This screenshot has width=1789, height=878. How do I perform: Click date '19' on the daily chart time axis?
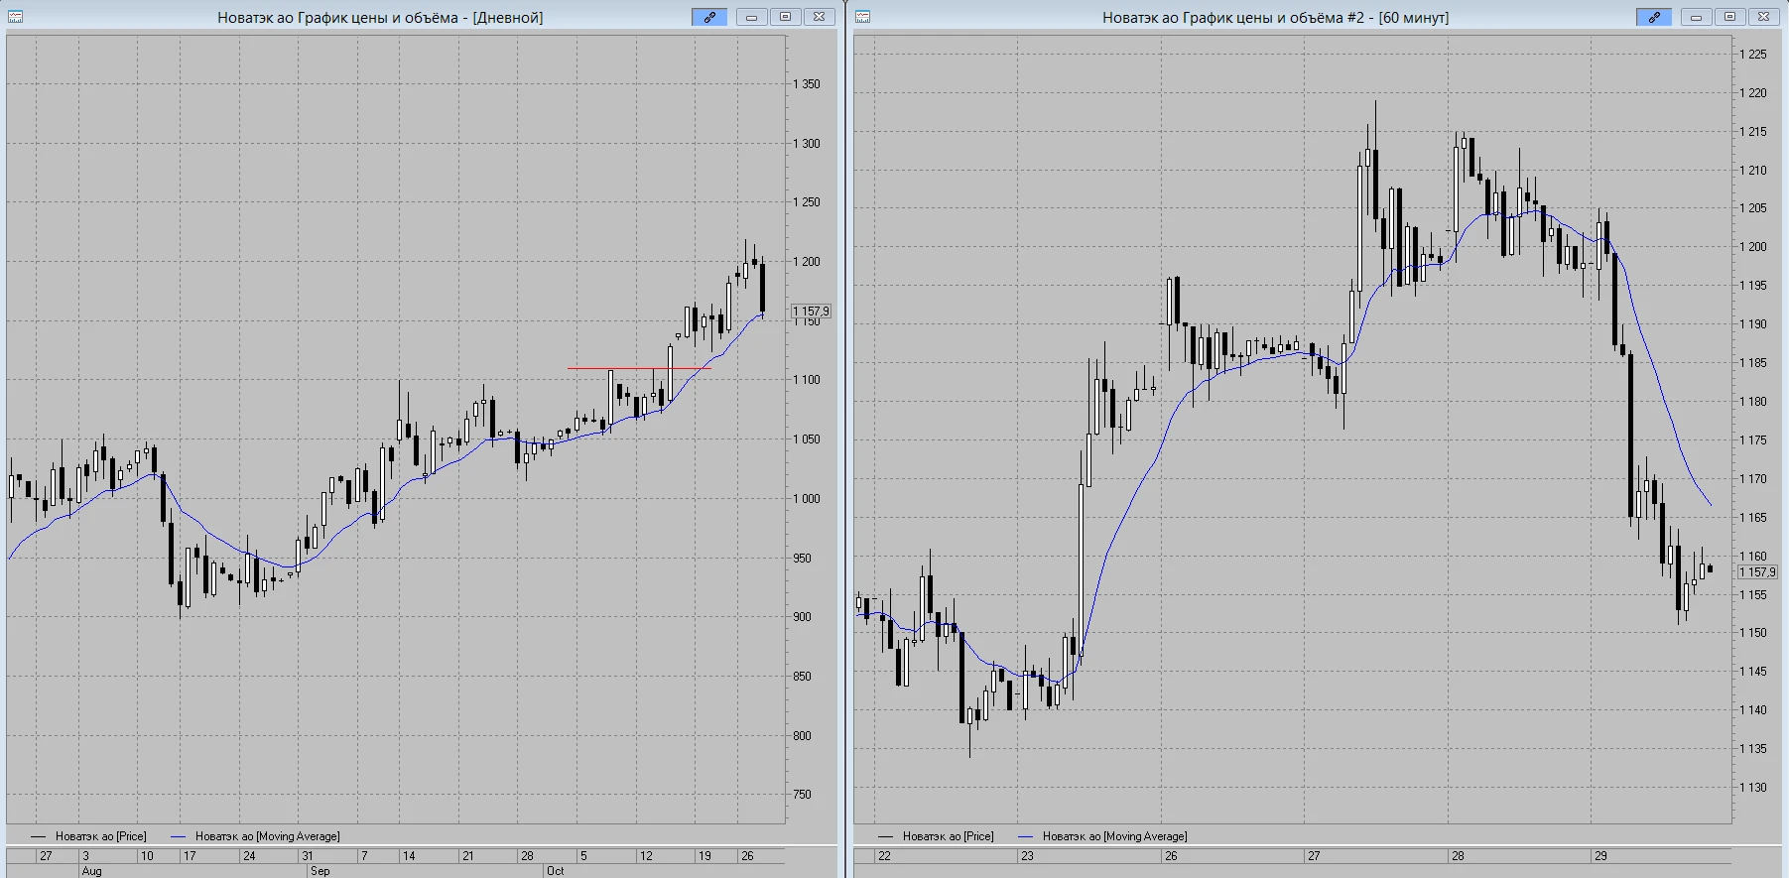click(x=704, y=856)
